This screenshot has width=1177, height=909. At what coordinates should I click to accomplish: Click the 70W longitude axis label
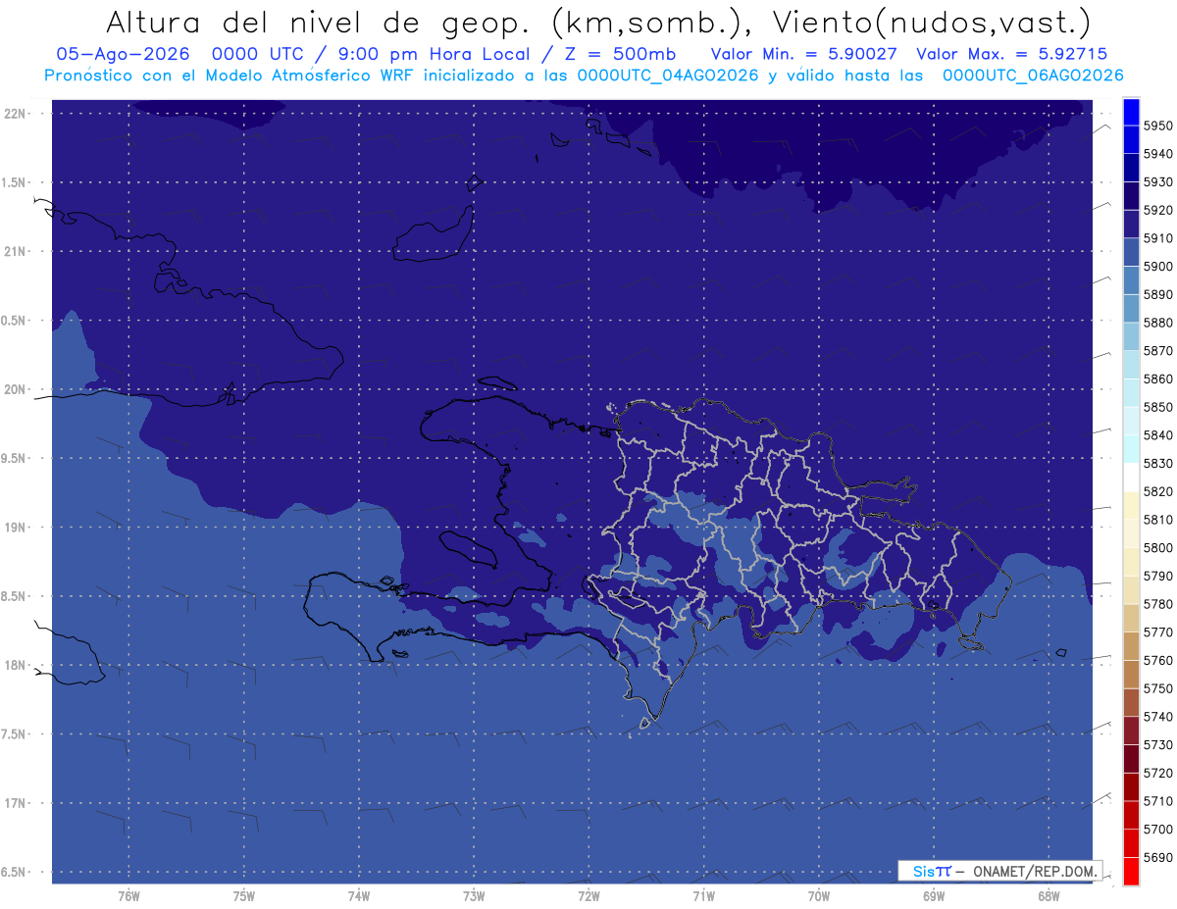(x=819, y=896)
